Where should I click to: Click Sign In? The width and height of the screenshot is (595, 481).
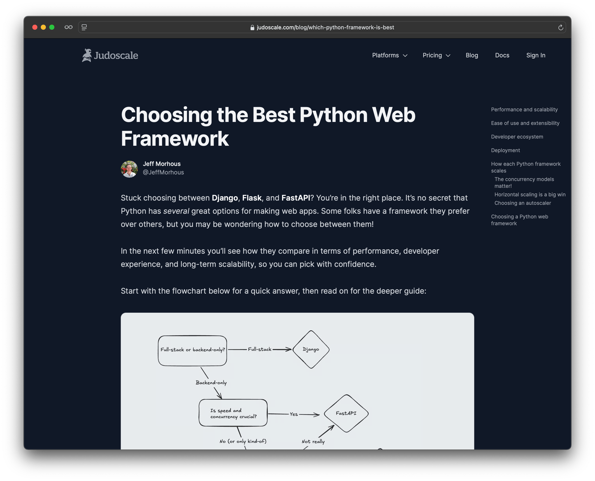[535, 55]
